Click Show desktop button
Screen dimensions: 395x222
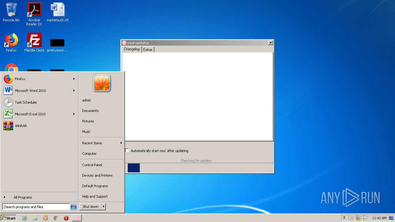392,218
